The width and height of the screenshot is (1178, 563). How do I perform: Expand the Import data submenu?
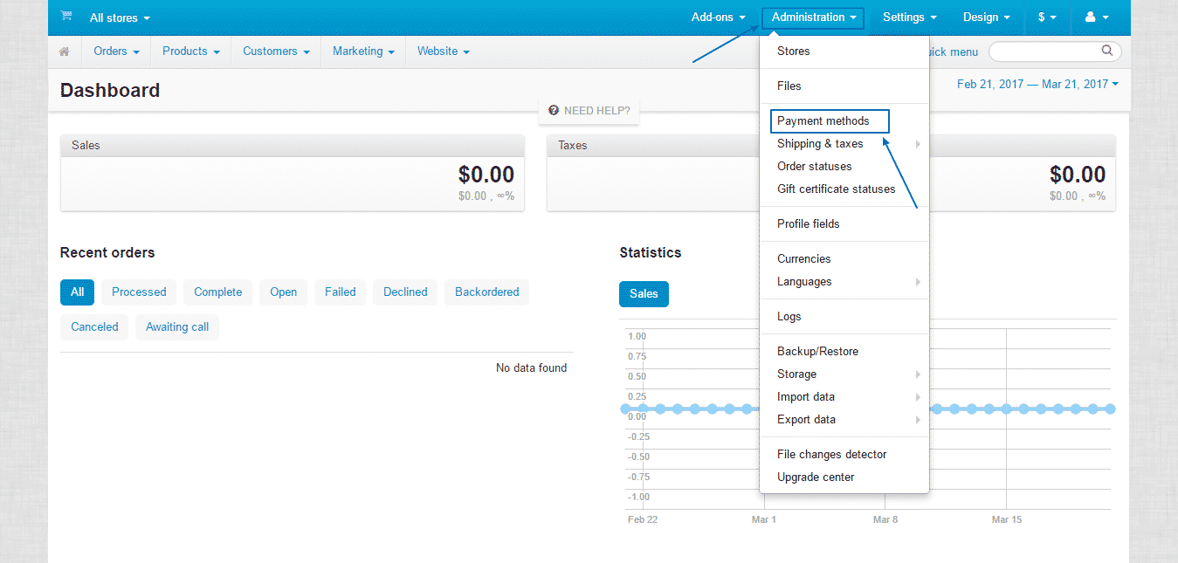pyautogui.click(x=805, y=396)
